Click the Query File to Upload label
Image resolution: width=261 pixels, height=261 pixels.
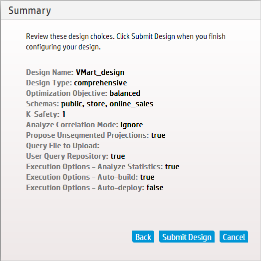[63, 146]
